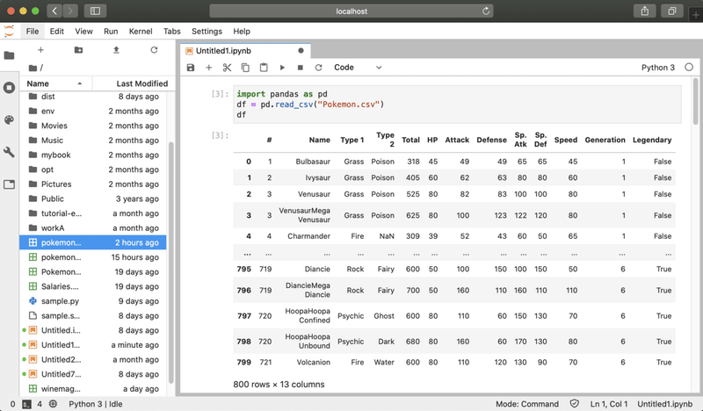This screenshot has width=703, height=411.
Task: Open the Open Tabs sidebar panel
Action: (9, 184)
